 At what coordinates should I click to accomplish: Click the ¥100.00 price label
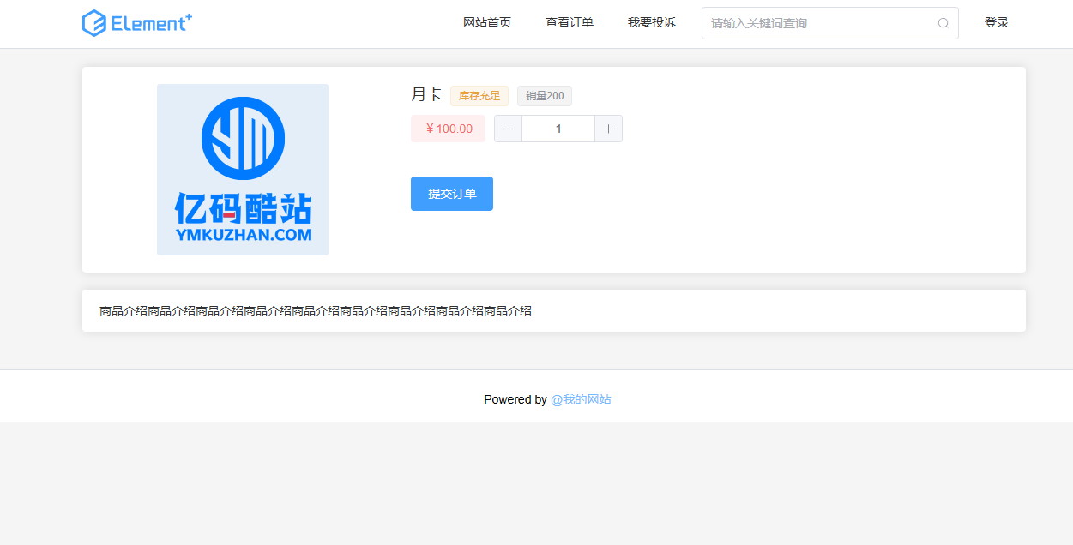pyautogui.click(x=447, y=128)
